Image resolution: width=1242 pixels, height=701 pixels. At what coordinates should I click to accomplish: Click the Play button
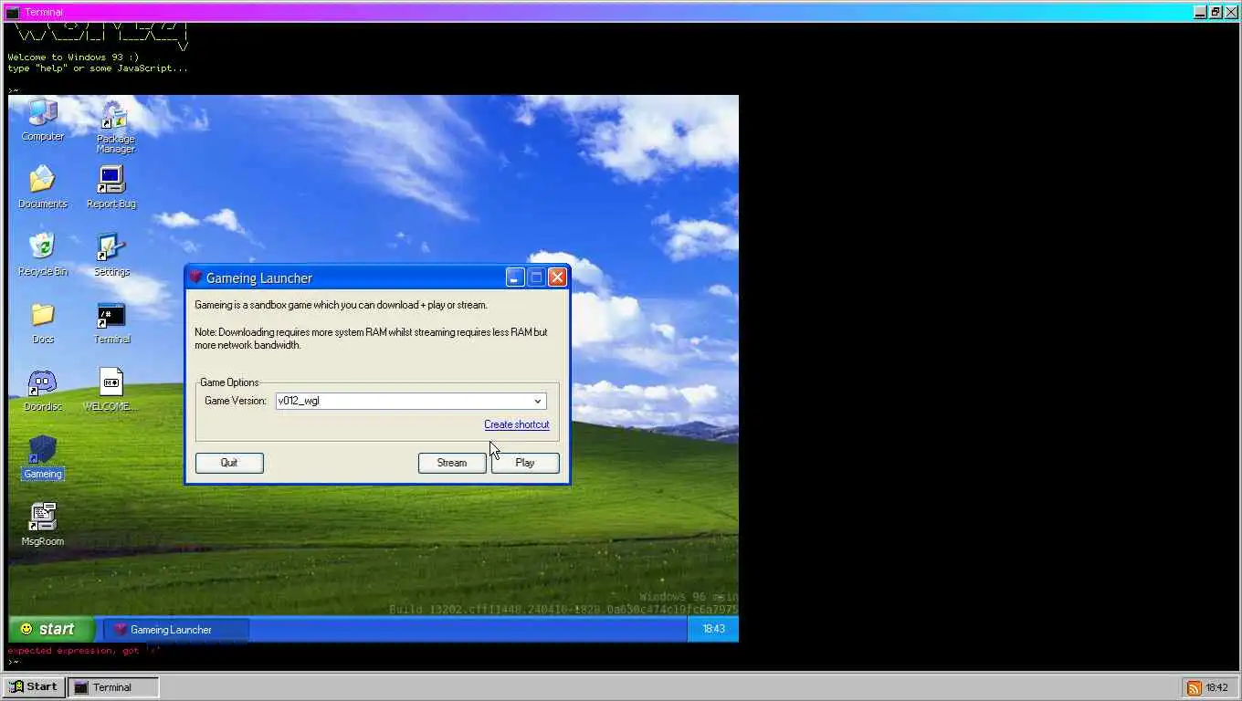[525, 463]
